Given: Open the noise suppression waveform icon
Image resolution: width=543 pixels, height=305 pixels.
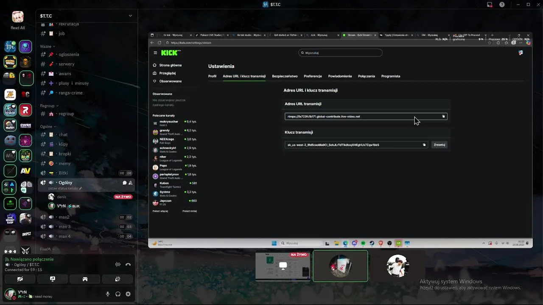Looking at the screenshot, I should (x=118, y=264).
